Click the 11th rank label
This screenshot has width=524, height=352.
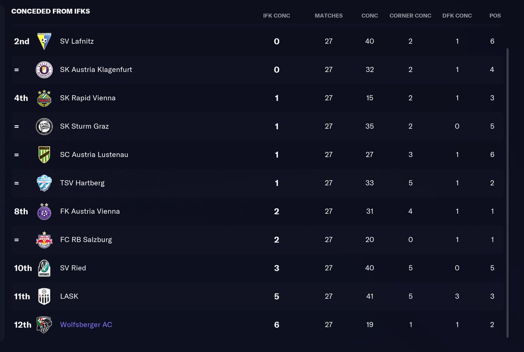coord(22,297)
